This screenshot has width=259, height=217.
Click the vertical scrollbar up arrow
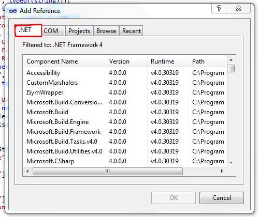pos(231,60)
